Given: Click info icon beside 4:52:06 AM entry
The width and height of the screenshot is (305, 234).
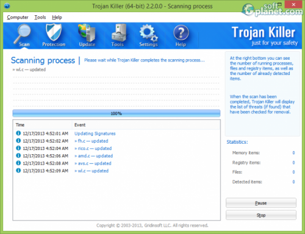Looking at the screenshot, I should (x=18, y=155).
